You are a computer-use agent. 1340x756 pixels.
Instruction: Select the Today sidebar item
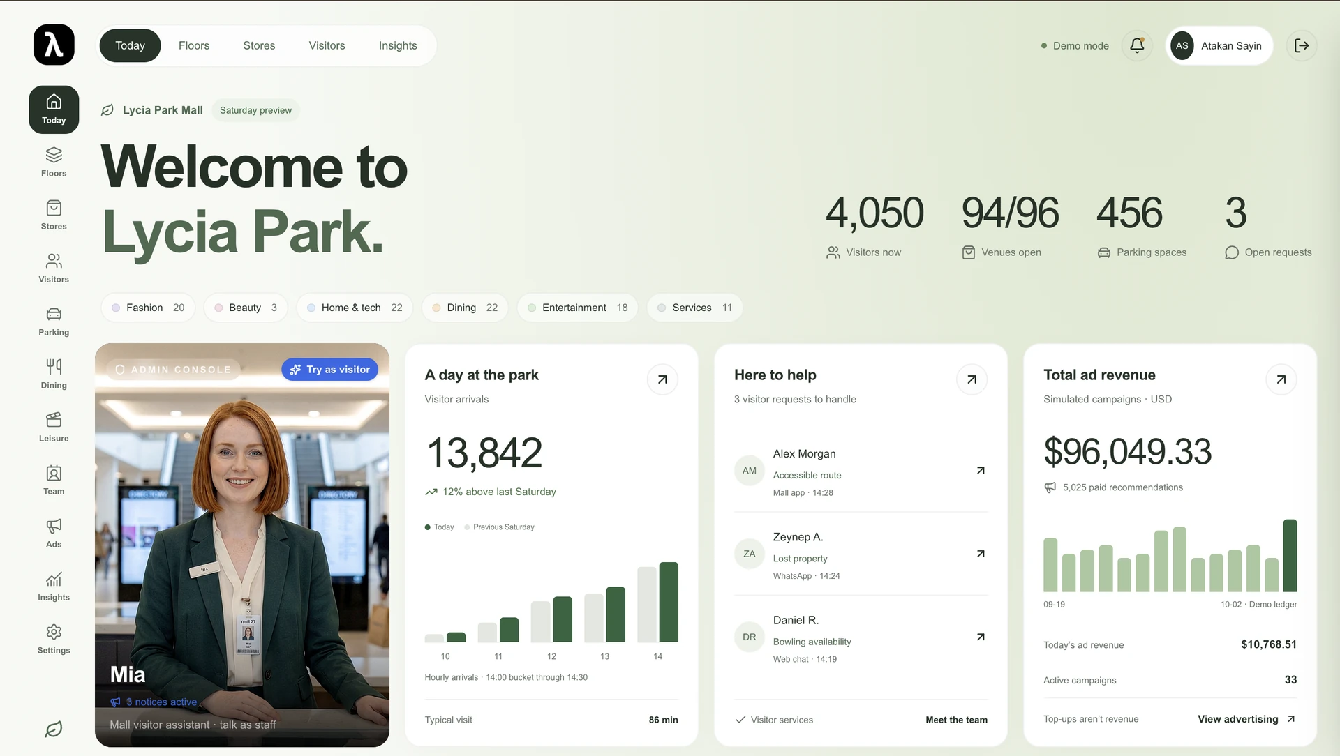pos(54,109)
